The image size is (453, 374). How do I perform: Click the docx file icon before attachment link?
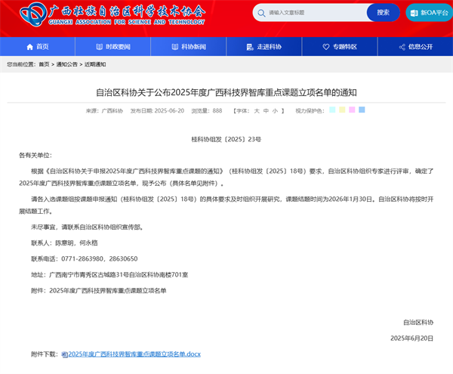pyautogui.click(x=65, y=354)
